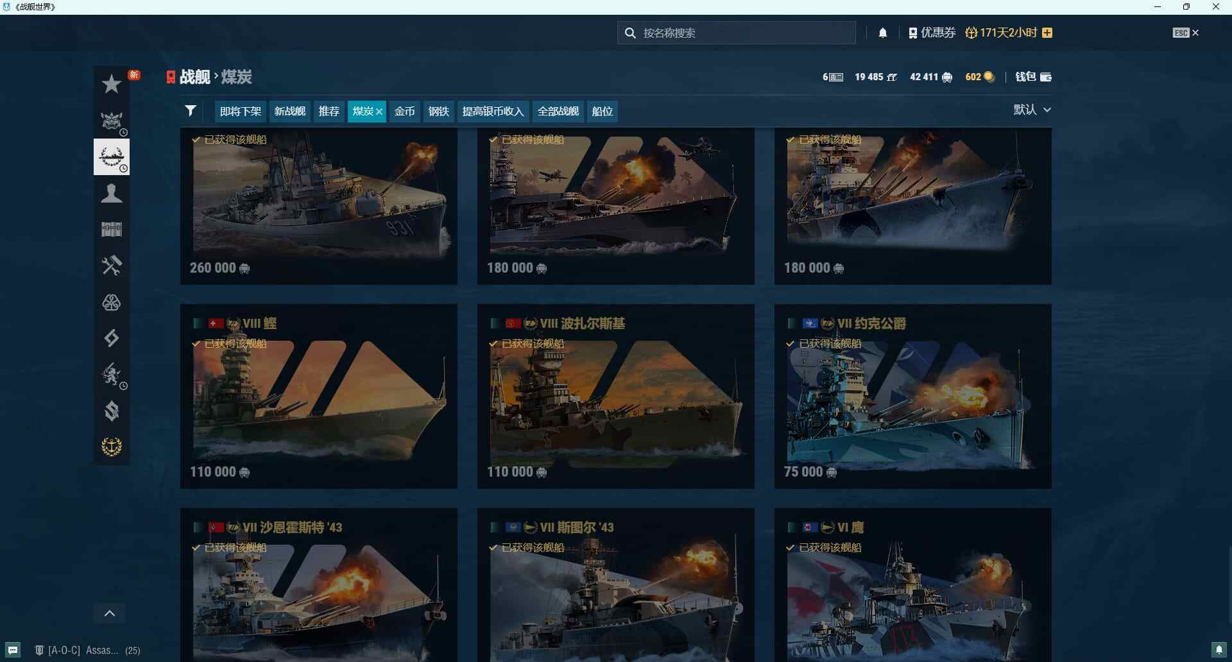Open the VII 约克公爵 ship card
Image resolution: width=1232 pixels, height=662 pixels.
click(x=913, y=396)
